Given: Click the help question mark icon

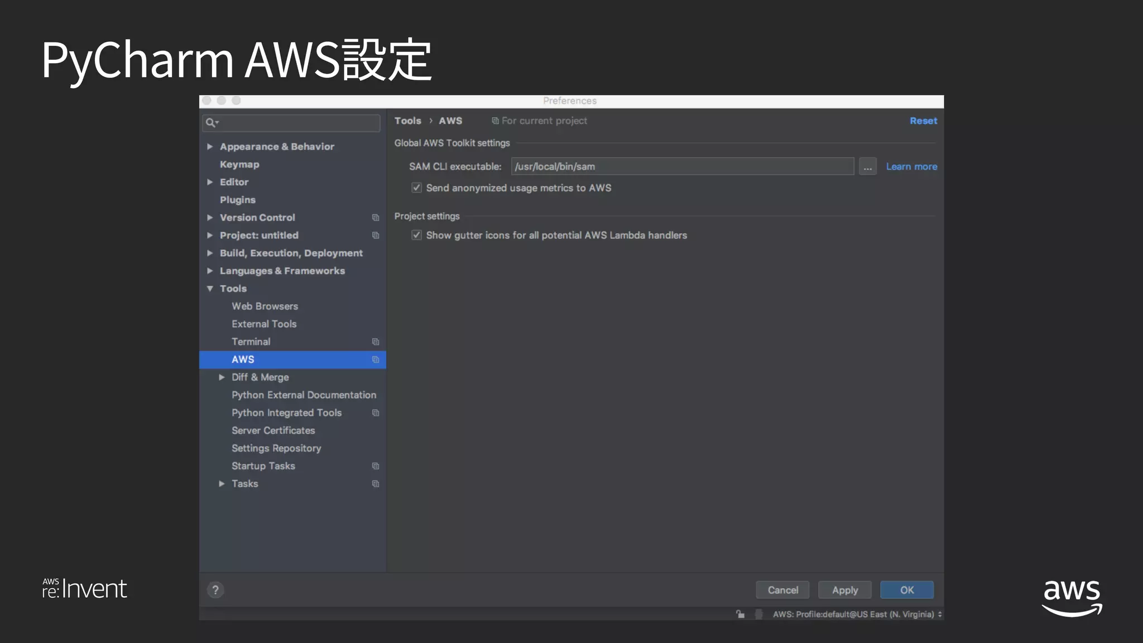Looking at the screenshot, I should [215, 590].
